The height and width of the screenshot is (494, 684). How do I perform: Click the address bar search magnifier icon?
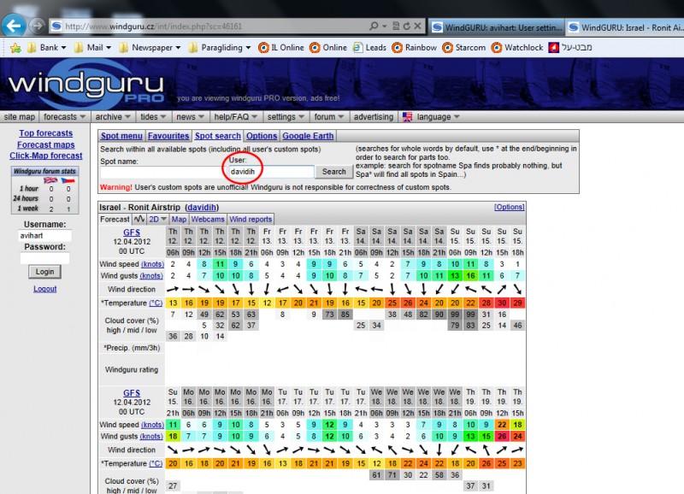pyautogui.click(x=374, y=26)
